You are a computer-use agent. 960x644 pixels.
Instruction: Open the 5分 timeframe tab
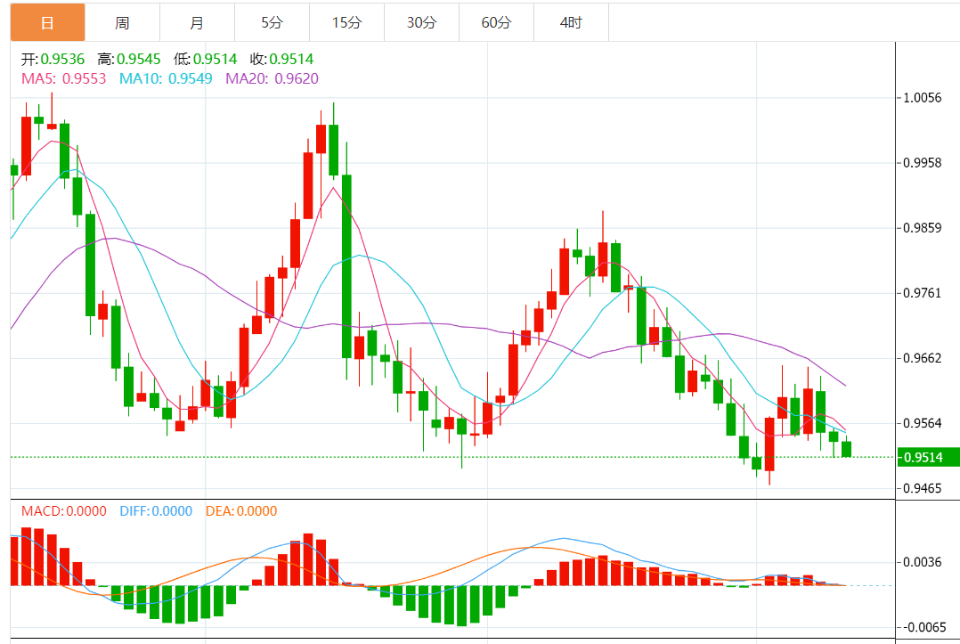coord(272,22)
